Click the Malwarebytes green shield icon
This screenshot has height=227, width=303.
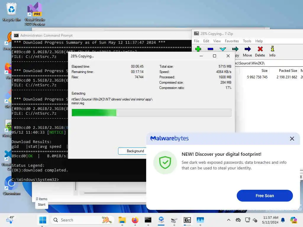(x=165, y=163)
